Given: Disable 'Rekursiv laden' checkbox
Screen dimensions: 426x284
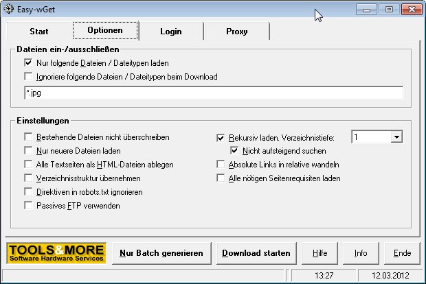Looking at the screenshot, I should coord(221,138).
